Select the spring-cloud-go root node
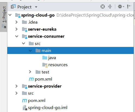Screen dimensions: 135x112 (38, 15)
